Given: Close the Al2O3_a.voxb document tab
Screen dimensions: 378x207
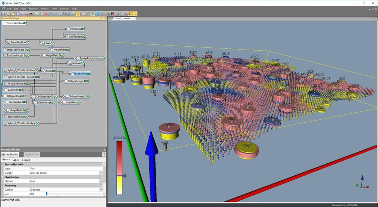Looking at the screenshot, I should [134, 18].
